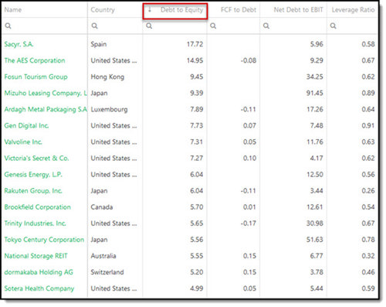
Task: Sort by the Name column header
Action: tap(13, 10)
